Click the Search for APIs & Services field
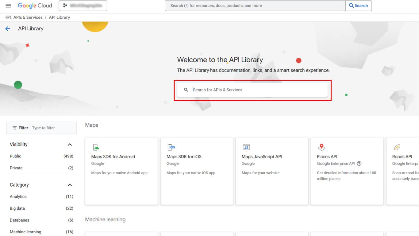 [258, 90]
